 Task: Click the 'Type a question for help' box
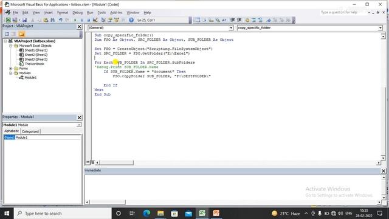click(343, 12)
